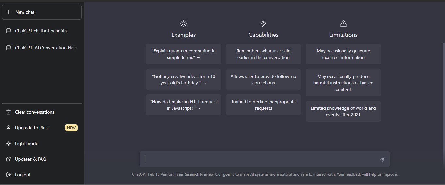Click the person icon next to Upgrade to Plus

tap(8, 128)
